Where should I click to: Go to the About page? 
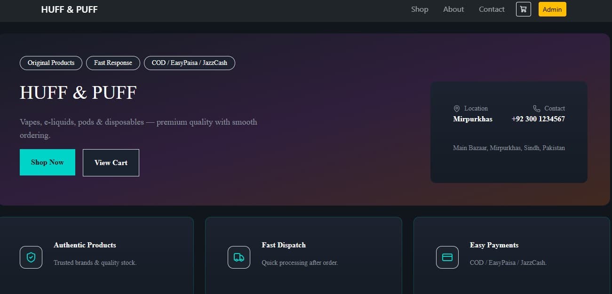tap(453, 9)
